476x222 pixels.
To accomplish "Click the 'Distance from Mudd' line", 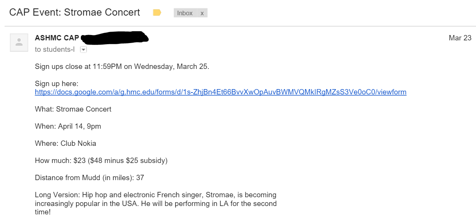I will 89,178.
